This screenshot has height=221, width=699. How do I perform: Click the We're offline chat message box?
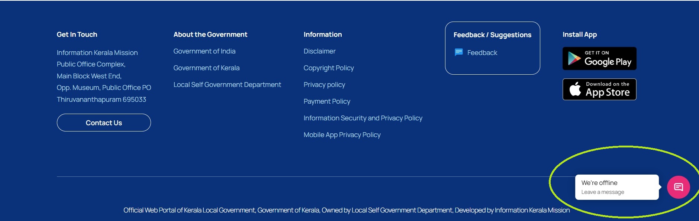click(x=617, y=187)
